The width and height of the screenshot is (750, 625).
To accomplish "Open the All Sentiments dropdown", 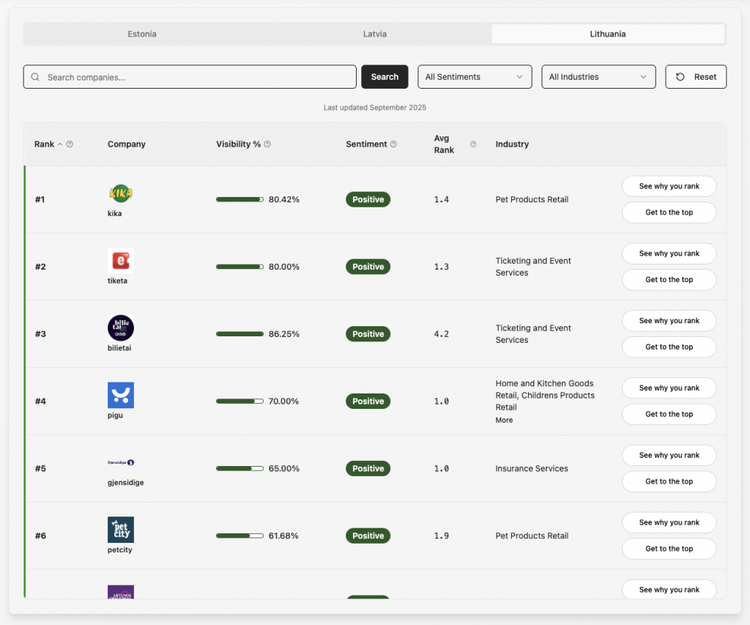I will (x=475, y=77).
